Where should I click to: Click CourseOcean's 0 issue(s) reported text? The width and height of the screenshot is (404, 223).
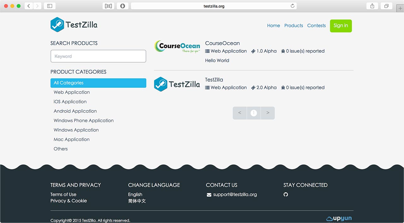coord(305,51)
